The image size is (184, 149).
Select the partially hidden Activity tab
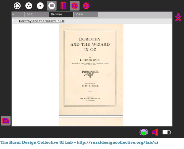tap(18, 14)
